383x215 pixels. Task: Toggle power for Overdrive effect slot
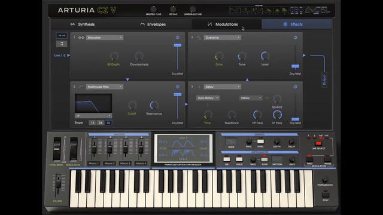(x=295, y=37)
